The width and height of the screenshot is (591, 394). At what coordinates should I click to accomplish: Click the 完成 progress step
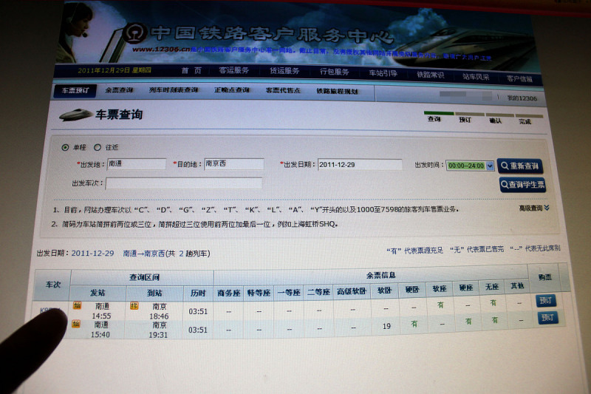click(525, 121)
